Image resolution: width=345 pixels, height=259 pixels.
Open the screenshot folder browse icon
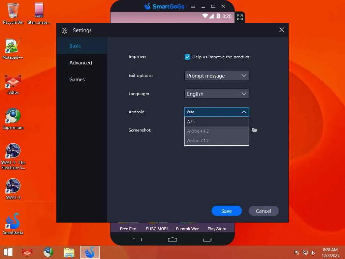255,130
